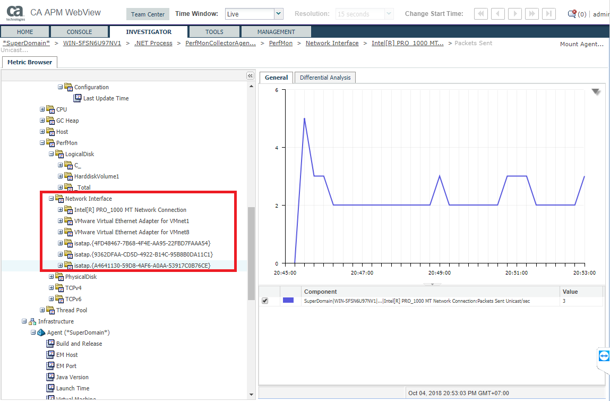The width and height of the screenshot is (610, 401).
Task: Select the INVESTIGATOR tab
Action: click(149, 32)
